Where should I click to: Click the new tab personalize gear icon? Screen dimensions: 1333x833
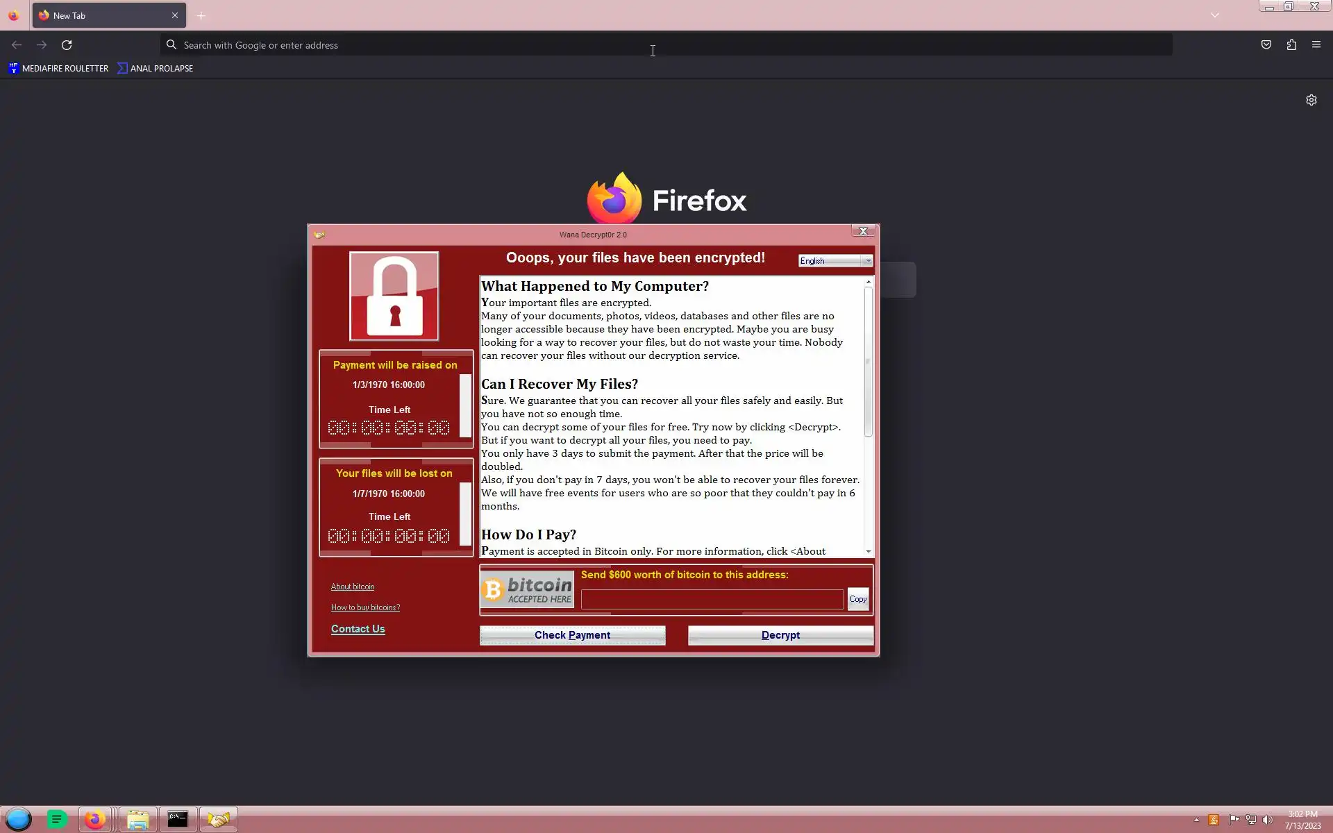coord(1311,100)
